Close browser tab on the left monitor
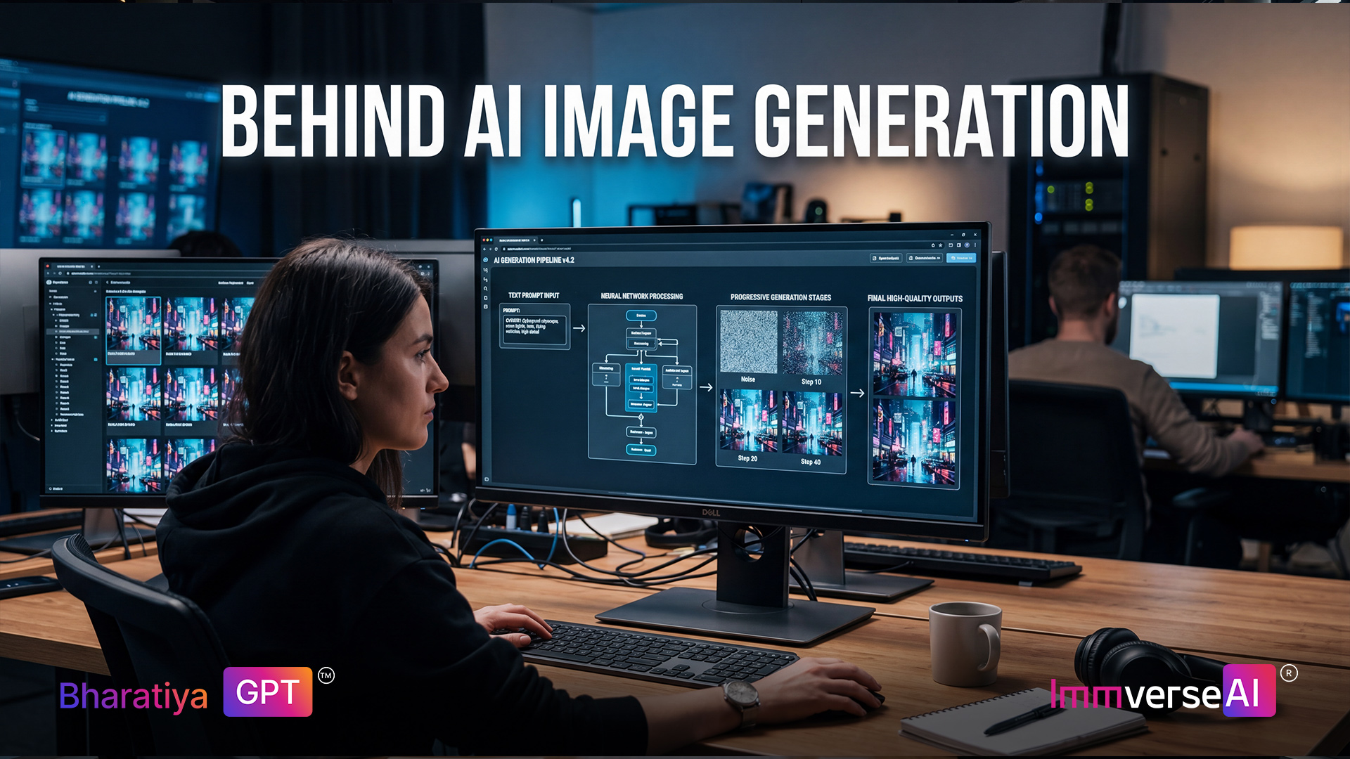Image resolution: width=1350 pixels, height=759 pixels. [92, 266]
